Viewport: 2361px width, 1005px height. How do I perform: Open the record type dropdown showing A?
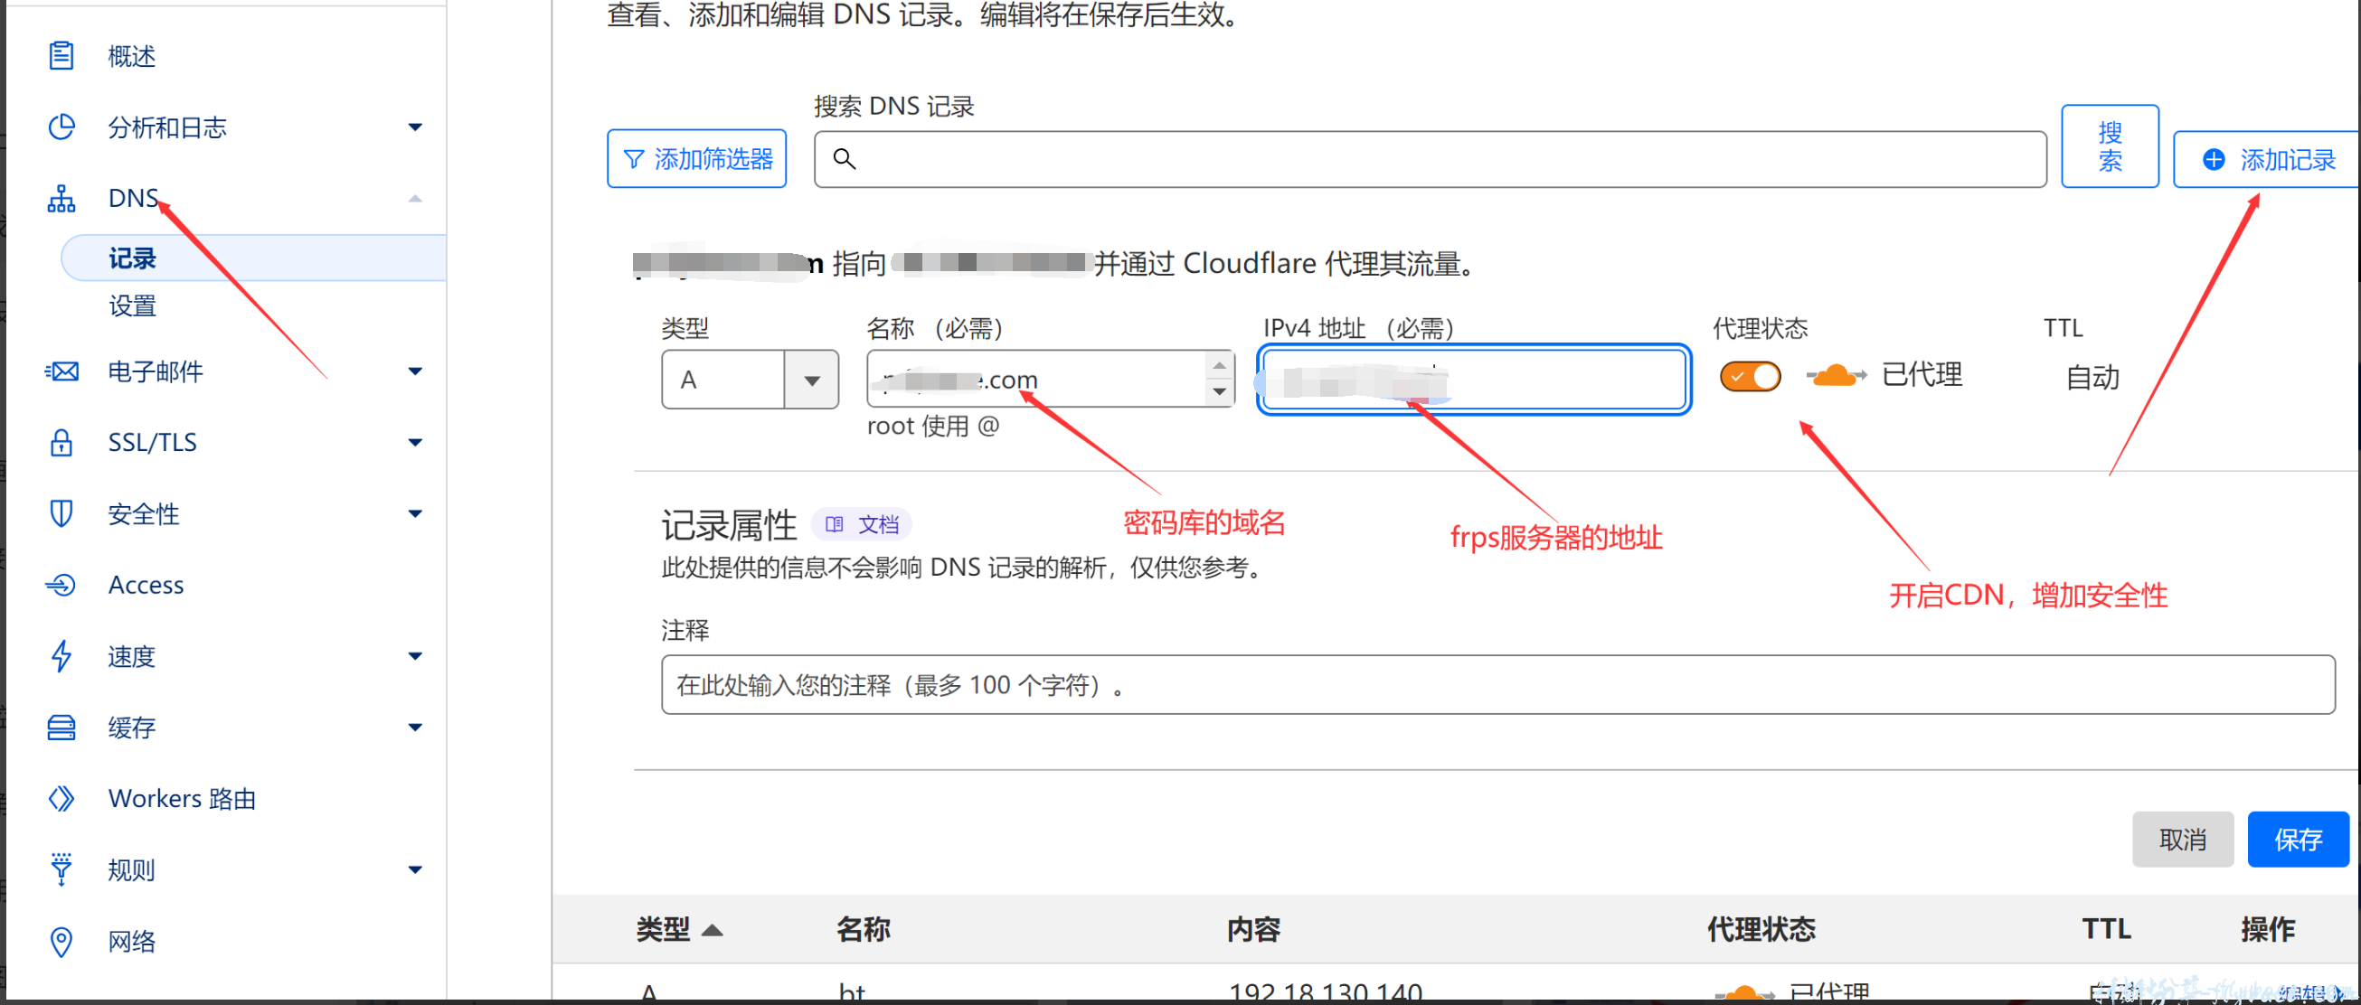(810, 379)
